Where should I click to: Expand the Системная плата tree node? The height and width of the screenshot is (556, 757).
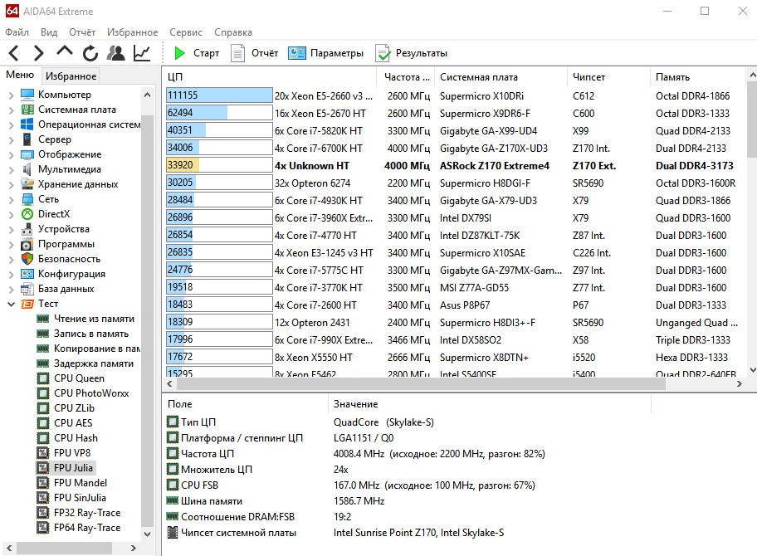pos(11,110)
